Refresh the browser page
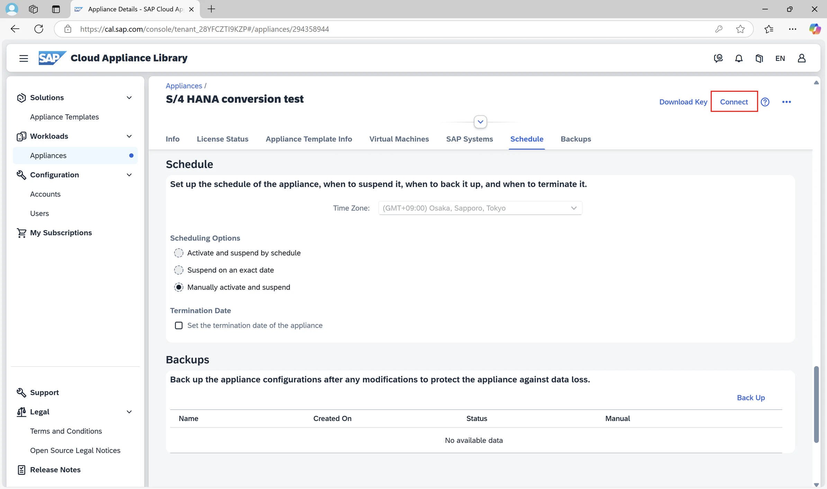The height and width of the screenshot is (489, 827). [x=39, y=29]
